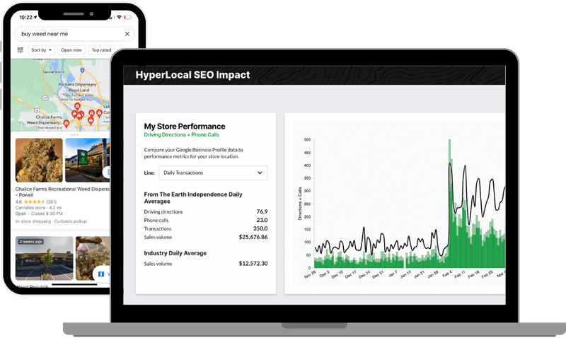
Task: Click the 'Driving Directions + Phone Calls' subtitle
Action: [182, 134]
